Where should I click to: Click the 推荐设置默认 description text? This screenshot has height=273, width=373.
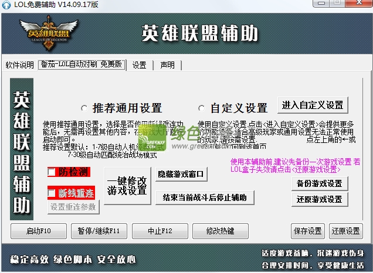[x=104, y=151]
